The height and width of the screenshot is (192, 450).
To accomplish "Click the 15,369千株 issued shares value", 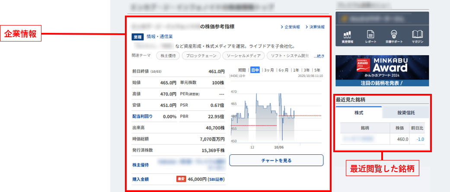I will 213,150.
